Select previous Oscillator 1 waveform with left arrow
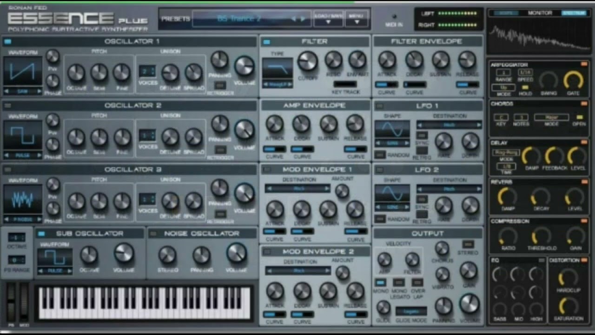595x335 pixels. click(x=7, y=91)
